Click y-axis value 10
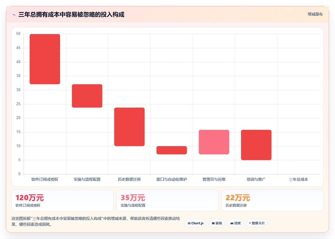 tap(18, 146)
